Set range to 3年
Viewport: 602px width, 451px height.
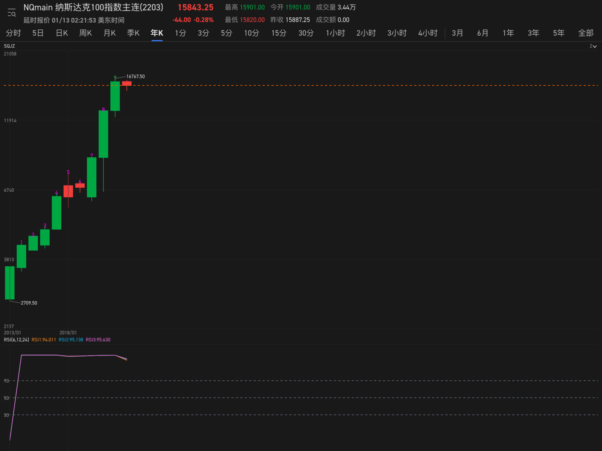(534, 33)
